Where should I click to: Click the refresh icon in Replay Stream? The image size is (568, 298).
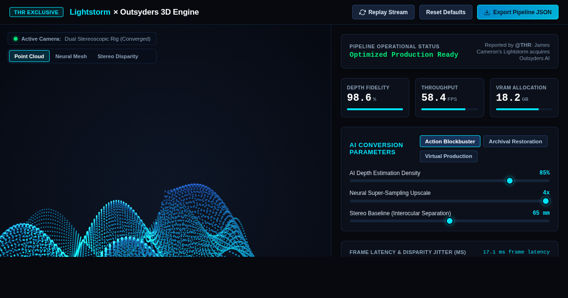click(363, 12)
